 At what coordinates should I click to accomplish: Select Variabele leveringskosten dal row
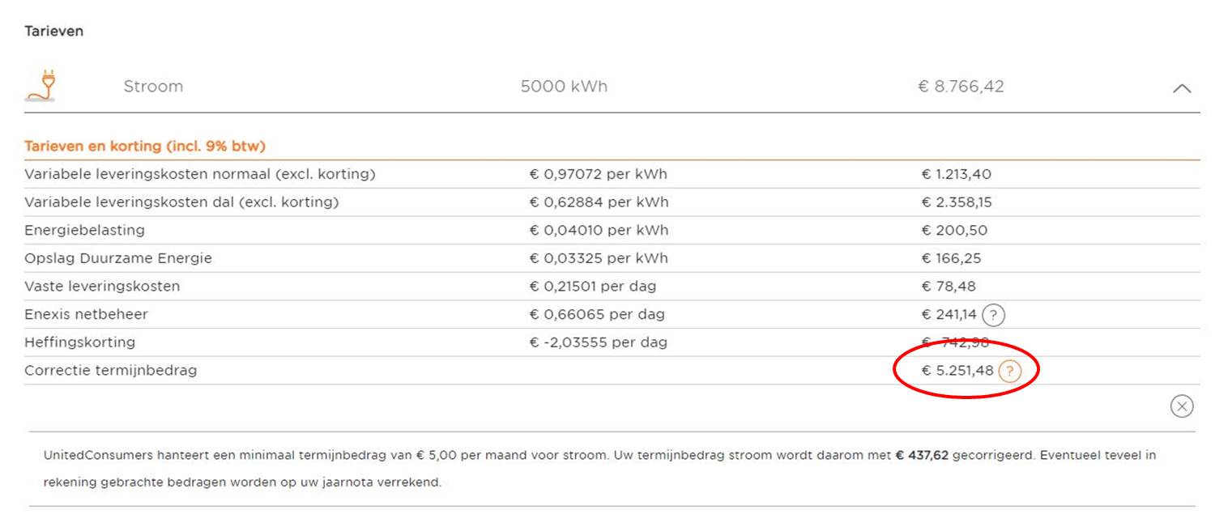click(612, 202)
